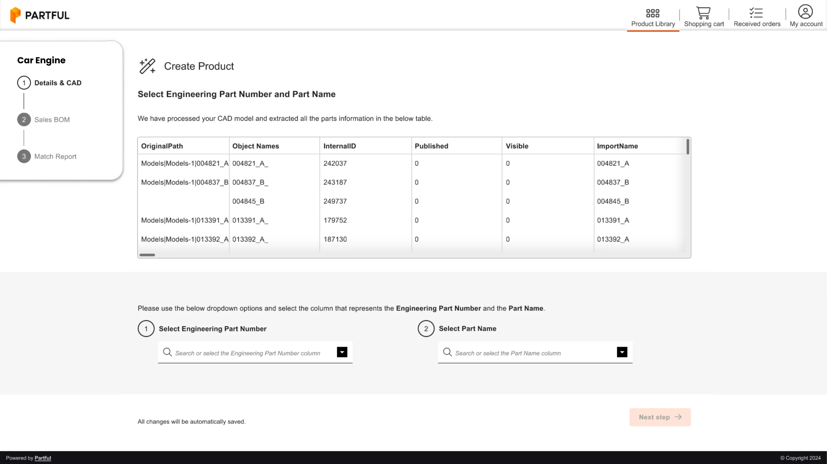Click ImportName cell 004837_B
Viewport: 827px width, 464px height.
pyautogui.click(x=613, y=182)
